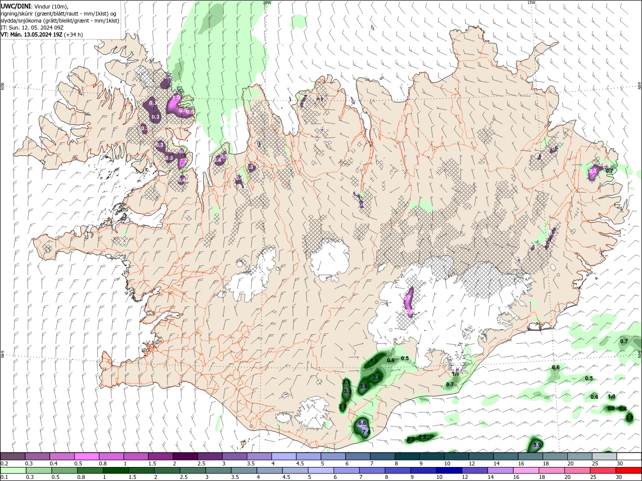Click the 'IT: Sun. 12. 05. 2024 09Z' line
The height and width of the screenshot is (481, 642).
32,28
